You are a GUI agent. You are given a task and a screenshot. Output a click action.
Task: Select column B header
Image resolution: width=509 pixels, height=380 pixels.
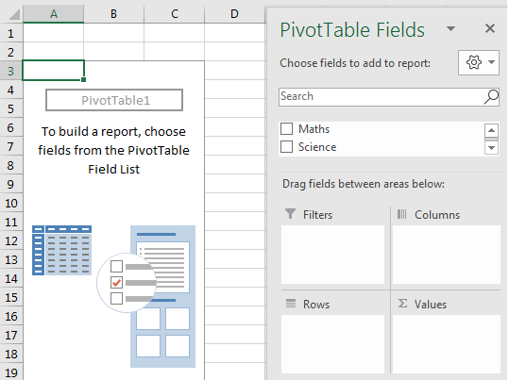pos(113,13)
